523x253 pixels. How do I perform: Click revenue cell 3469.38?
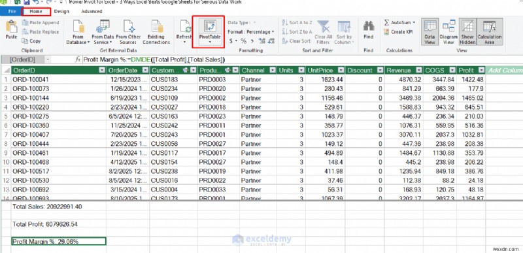[x=403, y=98]
